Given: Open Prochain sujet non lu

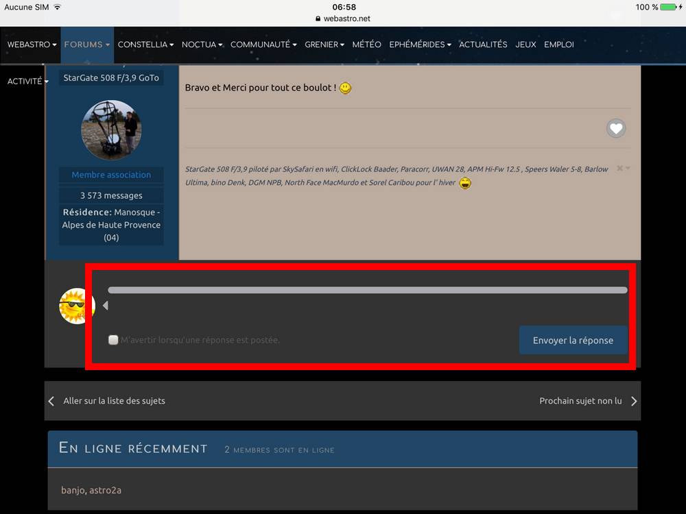Looking at the screenshot, I should tap(580, 401).
